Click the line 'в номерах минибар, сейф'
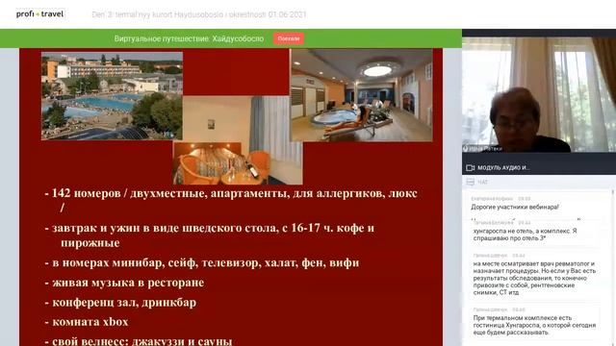This screenshot has height=346, width=616. pyautogui.click(x=202, y=262)
